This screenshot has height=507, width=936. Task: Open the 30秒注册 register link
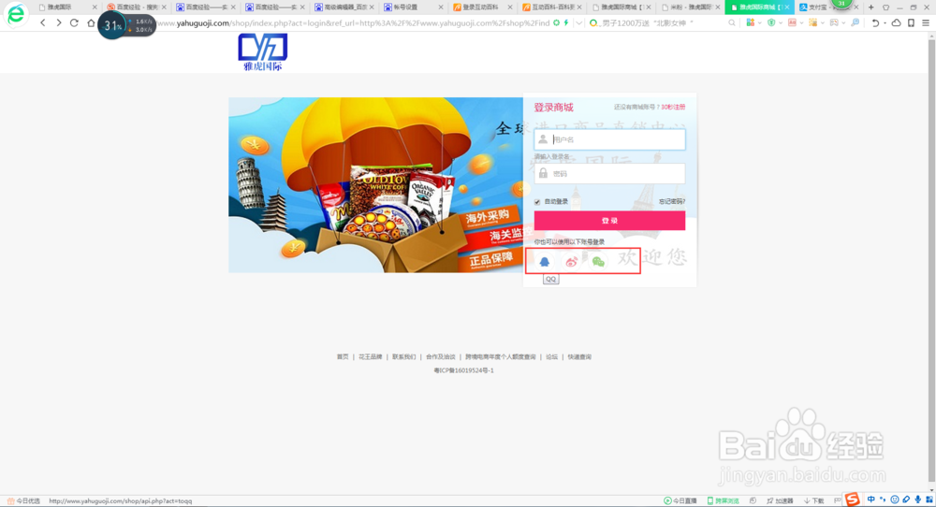pyautogui.click(x=673, y=108)
